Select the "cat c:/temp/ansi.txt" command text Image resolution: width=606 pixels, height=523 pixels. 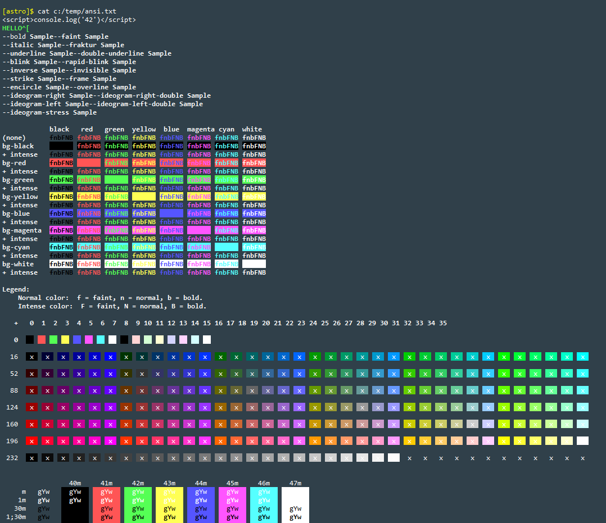pos(77,12)
